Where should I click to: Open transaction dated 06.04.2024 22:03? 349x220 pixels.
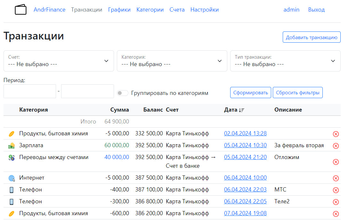[245, 189]
